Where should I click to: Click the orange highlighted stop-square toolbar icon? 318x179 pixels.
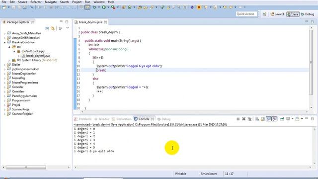click(x=199, y=7)
